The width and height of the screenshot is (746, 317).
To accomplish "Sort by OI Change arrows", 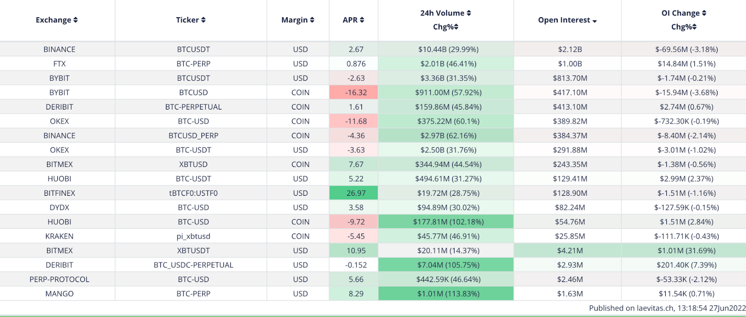I will click(704, 13).
